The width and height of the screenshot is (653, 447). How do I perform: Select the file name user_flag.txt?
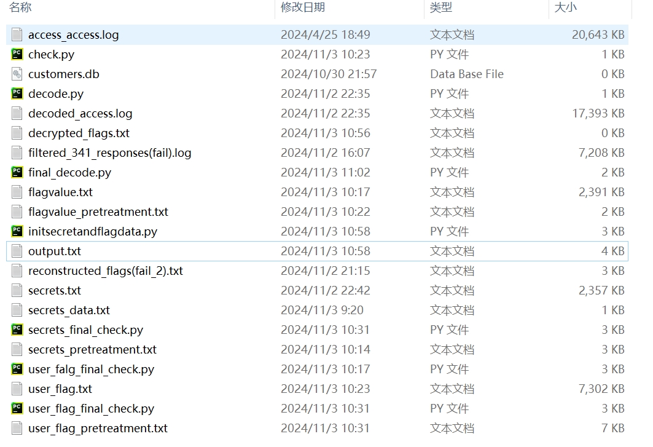point(60,389)
